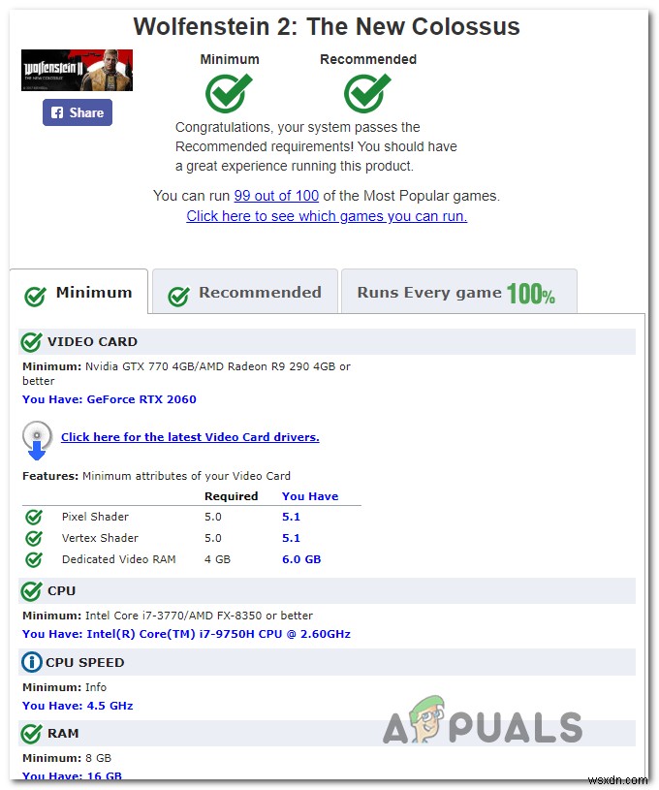
Task: Switch to the Recommended tab
Action: [x=245, y=292]
